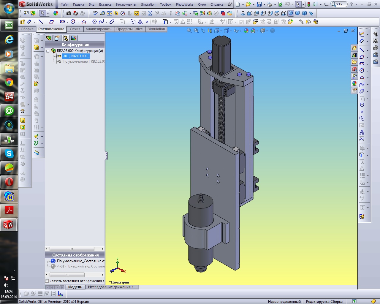This screenshot has width=380, height=304.
Task: Enable the link display states checkbox
Action: [47, 281]
